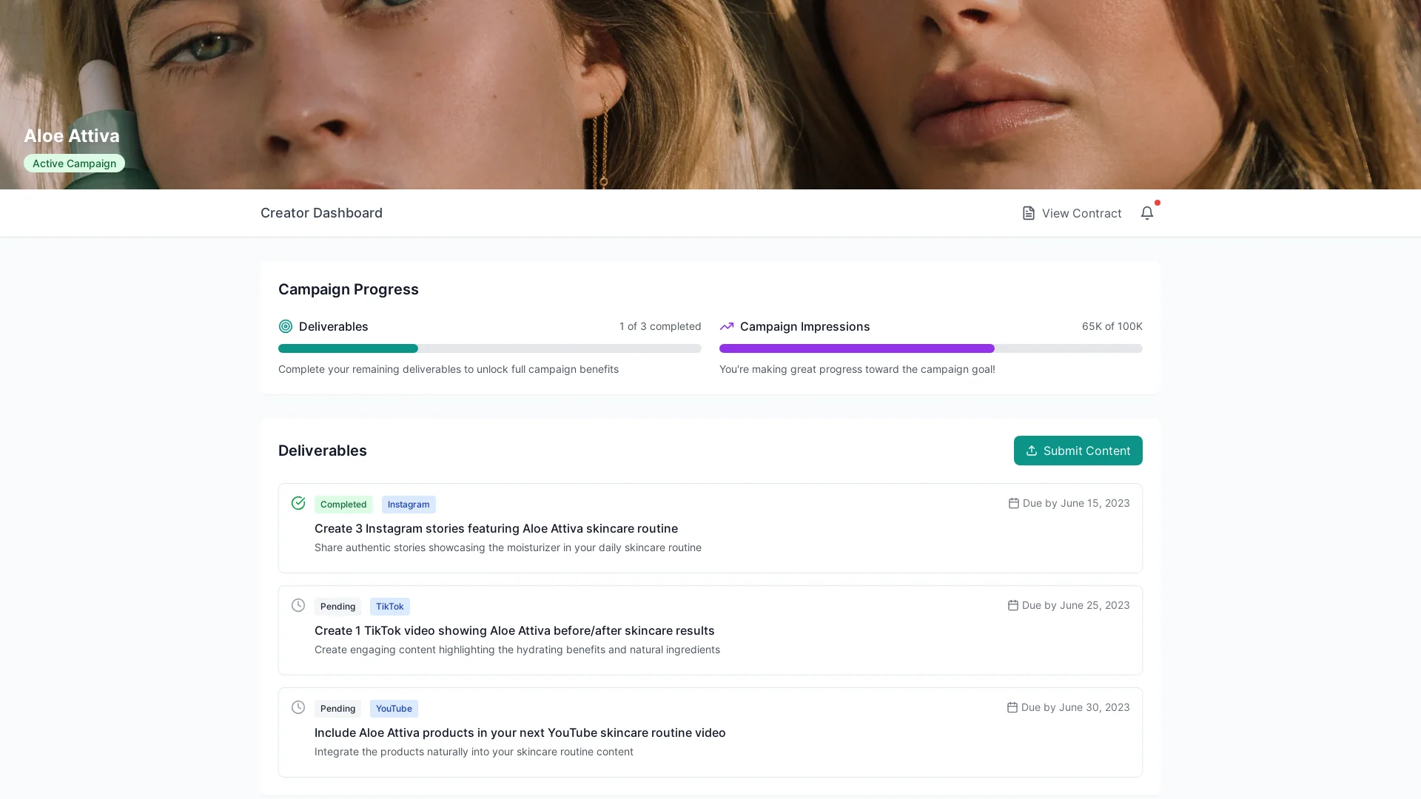The image size is (1421, 799).
Task: Click the Creator Dashboard heading
Action: tap(321, 213)
